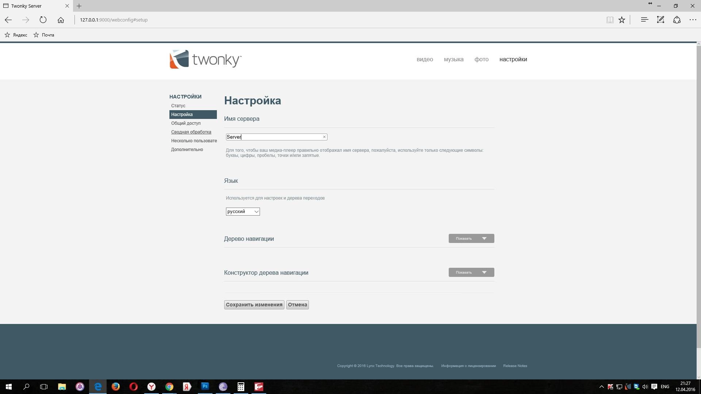Open the фото tab
701x394 pixels.
pyautogui.click(x=481, y=59)
